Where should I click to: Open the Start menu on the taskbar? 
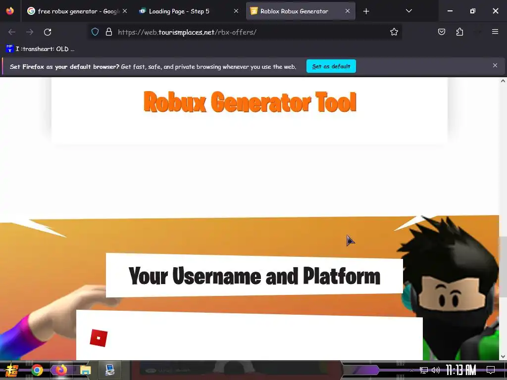tap(12, 370)
